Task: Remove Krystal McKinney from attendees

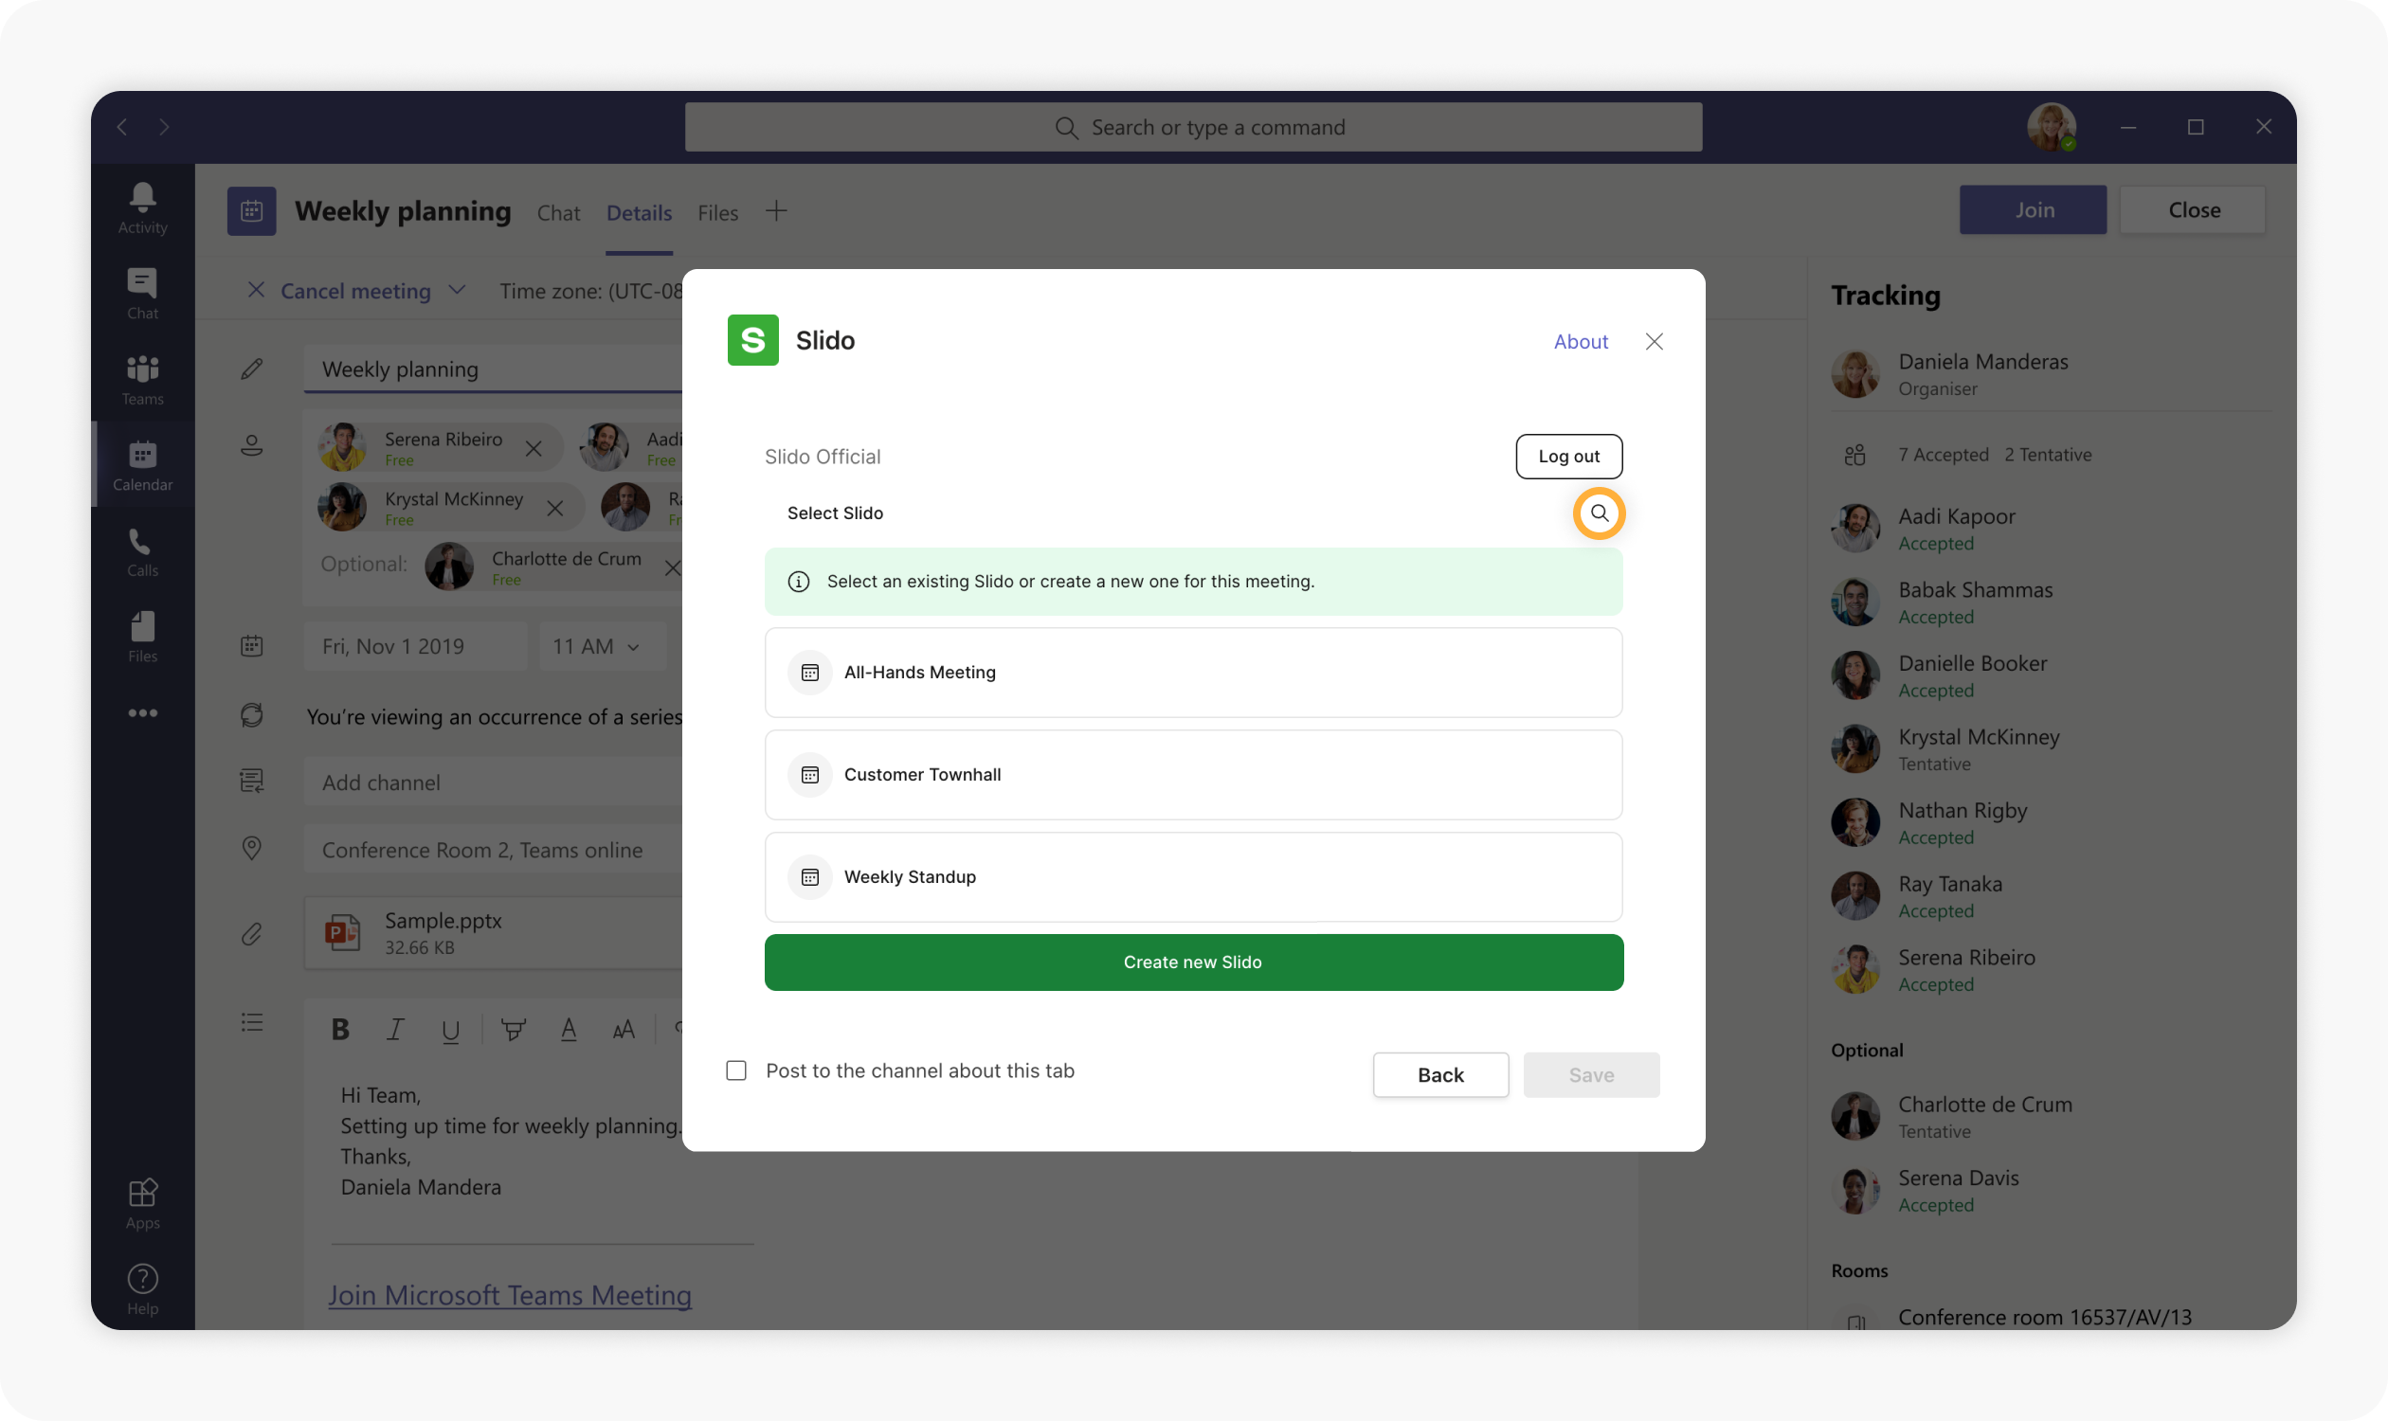Action: coord(554,509)
